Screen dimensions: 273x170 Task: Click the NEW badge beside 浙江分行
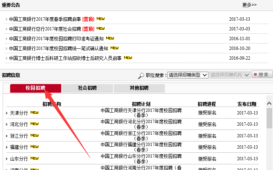click(34, 135)
